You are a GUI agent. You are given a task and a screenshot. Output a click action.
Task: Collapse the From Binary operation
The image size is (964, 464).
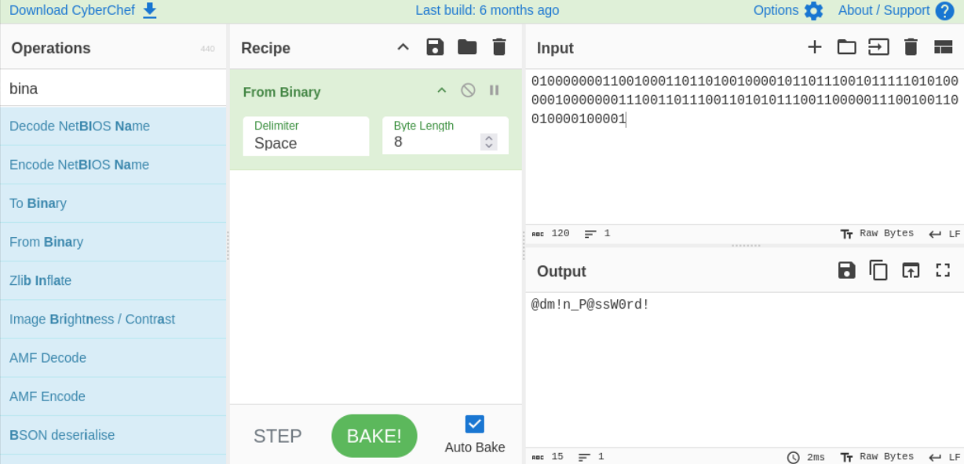pos(442,90)
